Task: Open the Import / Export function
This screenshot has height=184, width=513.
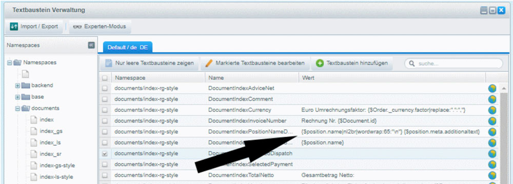Action: click(34, 27)
